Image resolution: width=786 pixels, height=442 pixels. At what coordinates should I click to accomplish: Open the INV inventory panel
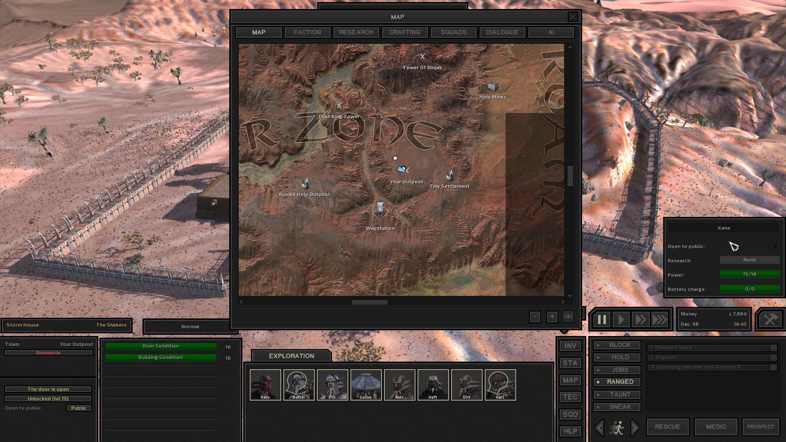(570, 346)
